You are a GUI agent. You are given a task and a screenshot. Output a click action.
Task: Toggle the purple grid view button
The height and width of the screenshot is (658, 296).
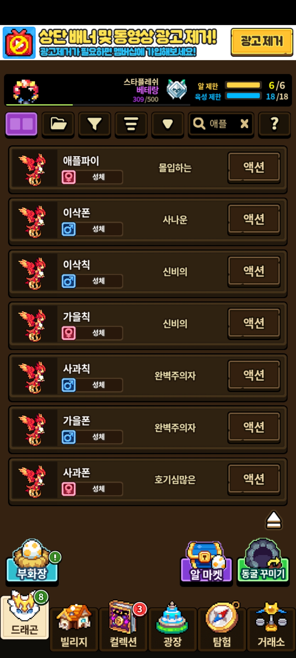click(21, 124)
